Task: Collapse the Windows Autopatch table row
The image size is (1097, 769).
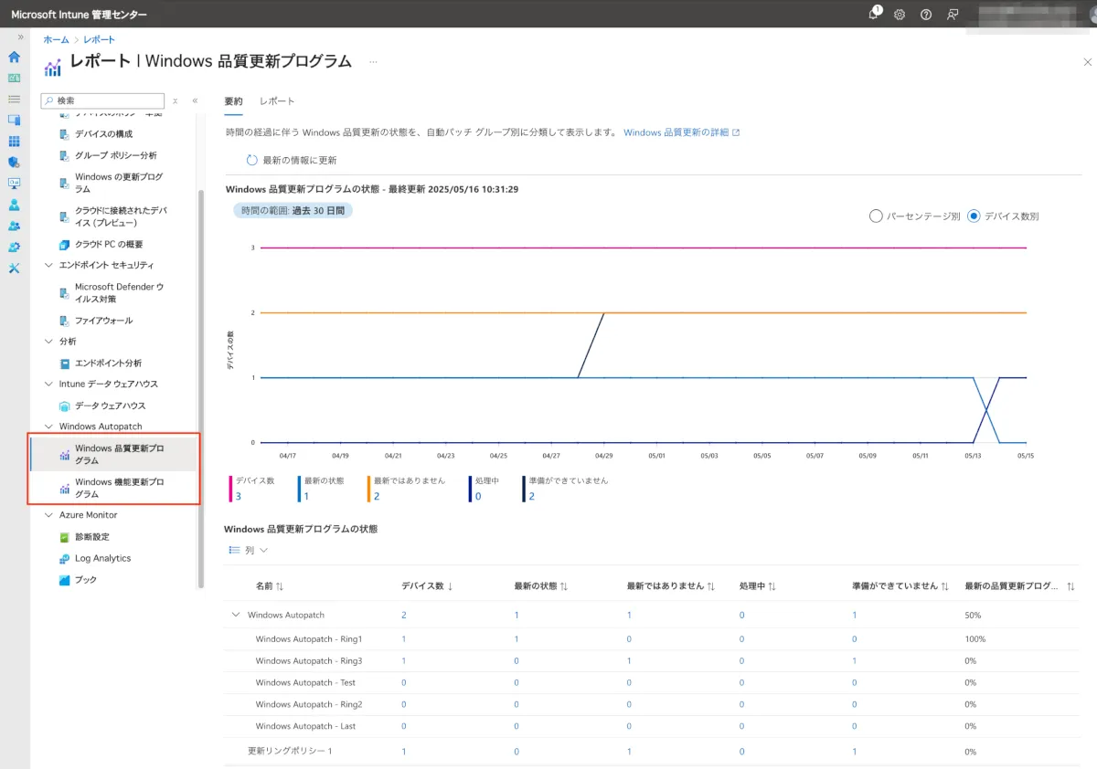Action: point(237,616)
